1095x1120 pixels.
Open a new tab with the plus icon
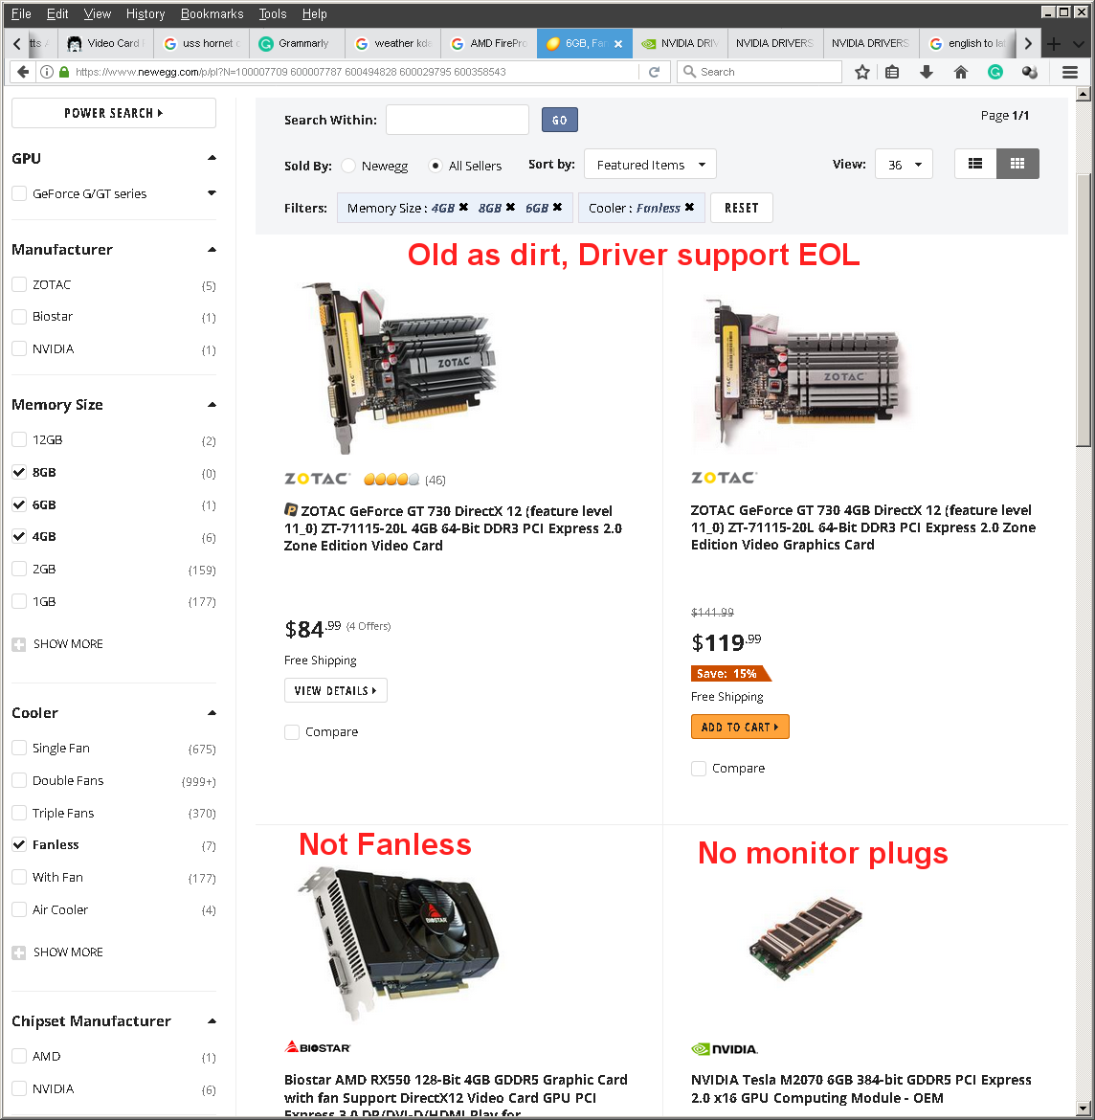1054,44
